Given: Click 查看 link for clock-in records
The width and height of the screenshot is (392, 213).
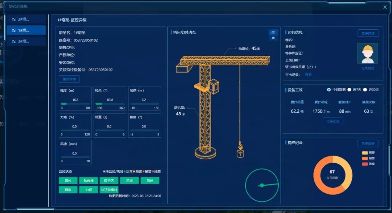Looking at the screenshot, I should [x=308, y=75].
